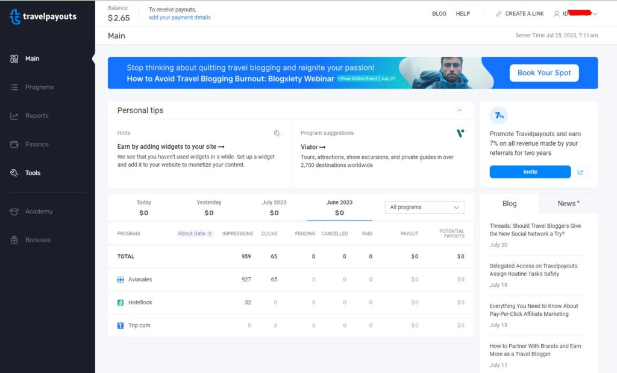Open referral statistics icon beside Invite button
Viewport: 617px width, 373px height.
580,172
